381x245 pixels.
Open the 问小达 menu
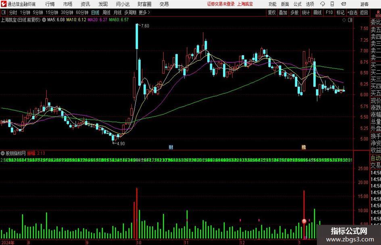coord(123,4)
